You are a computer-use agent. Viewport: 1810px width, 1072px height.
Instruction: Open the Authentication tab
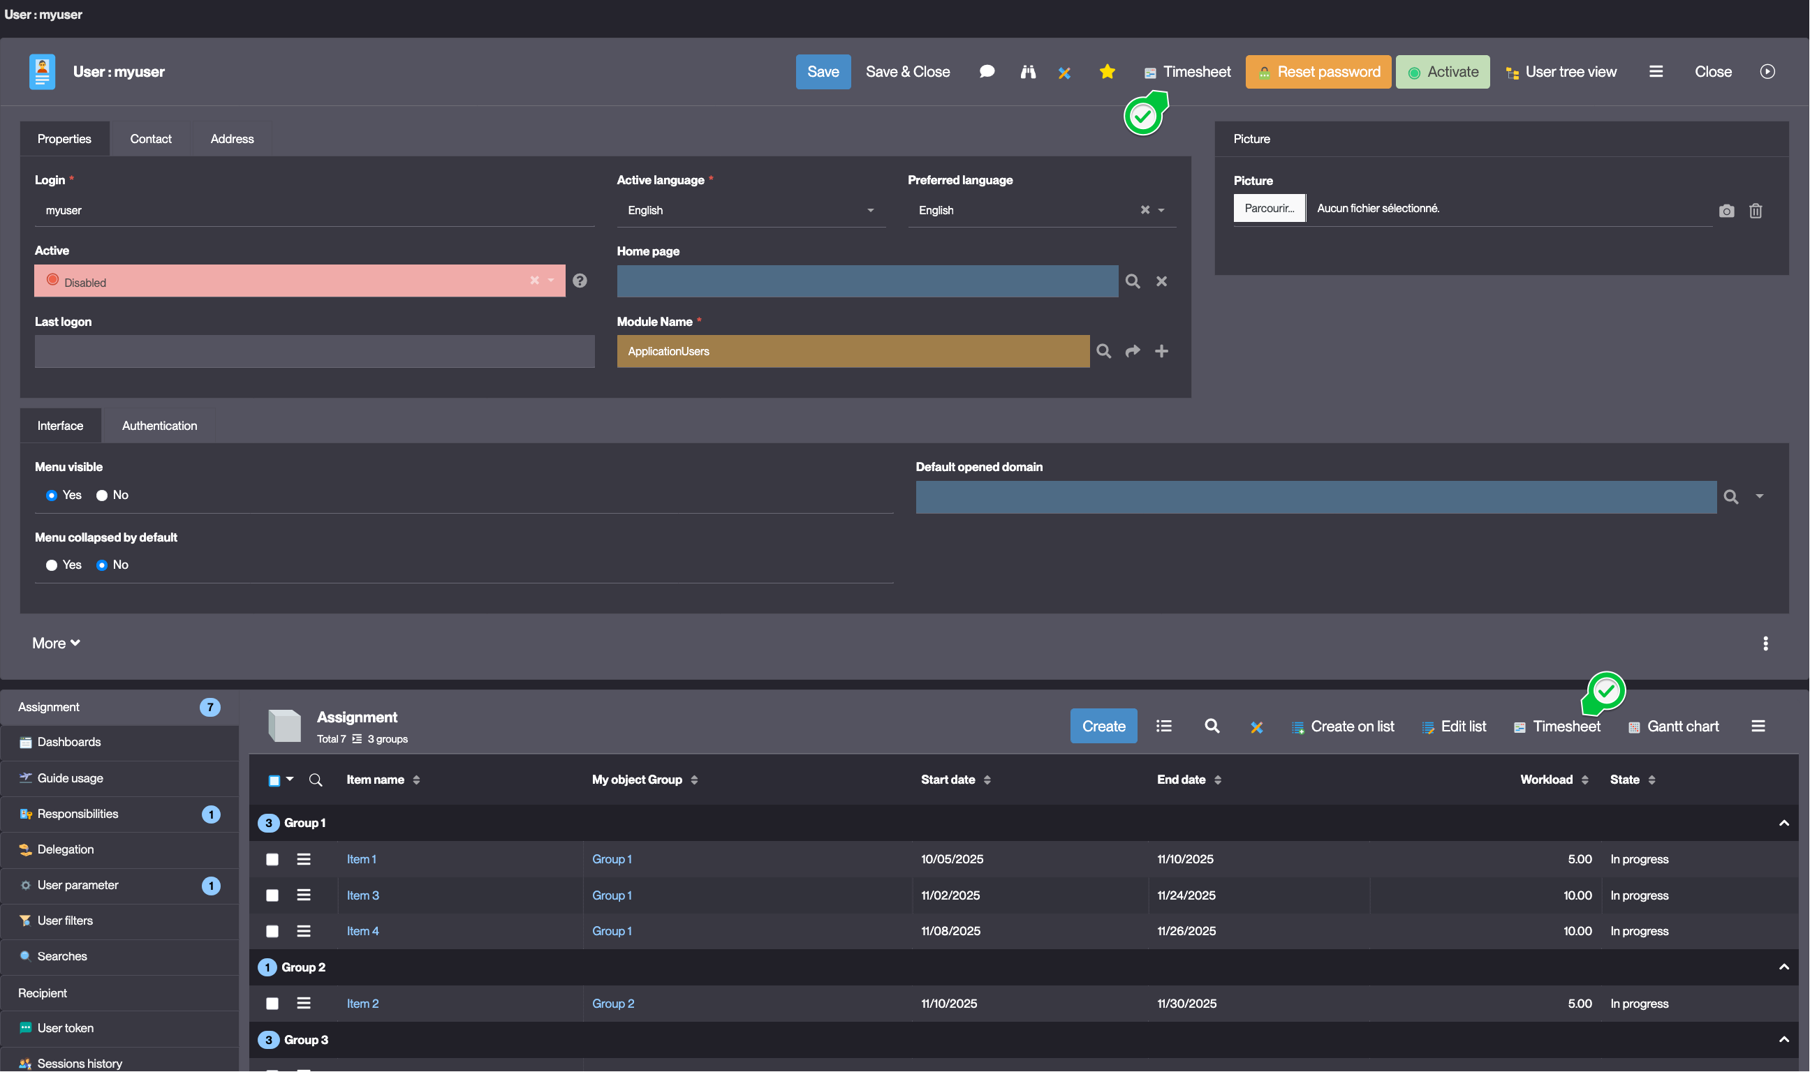[x=159, y=426]
